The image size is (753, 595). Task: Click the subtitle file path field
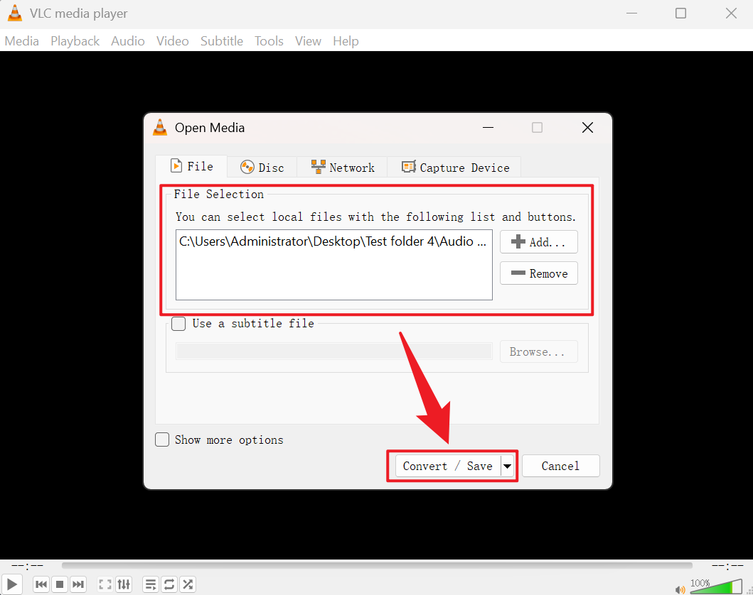[334, 351]
